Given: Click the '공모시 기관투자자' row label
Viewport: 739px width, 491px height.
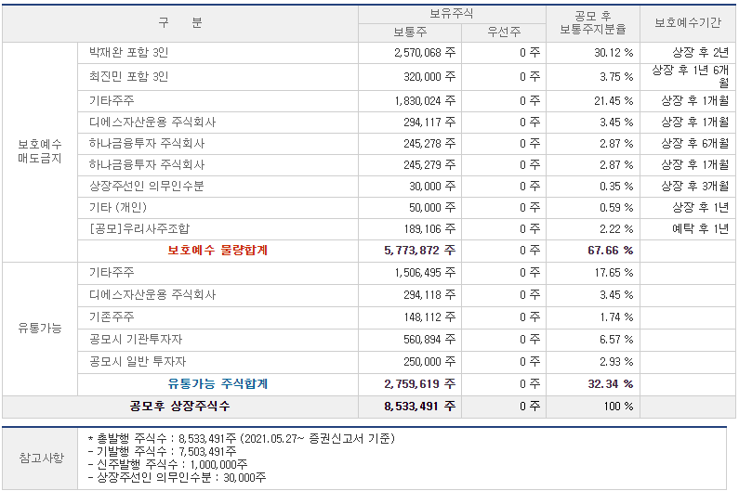Looking at the screenshot, I should pos(136,340).
